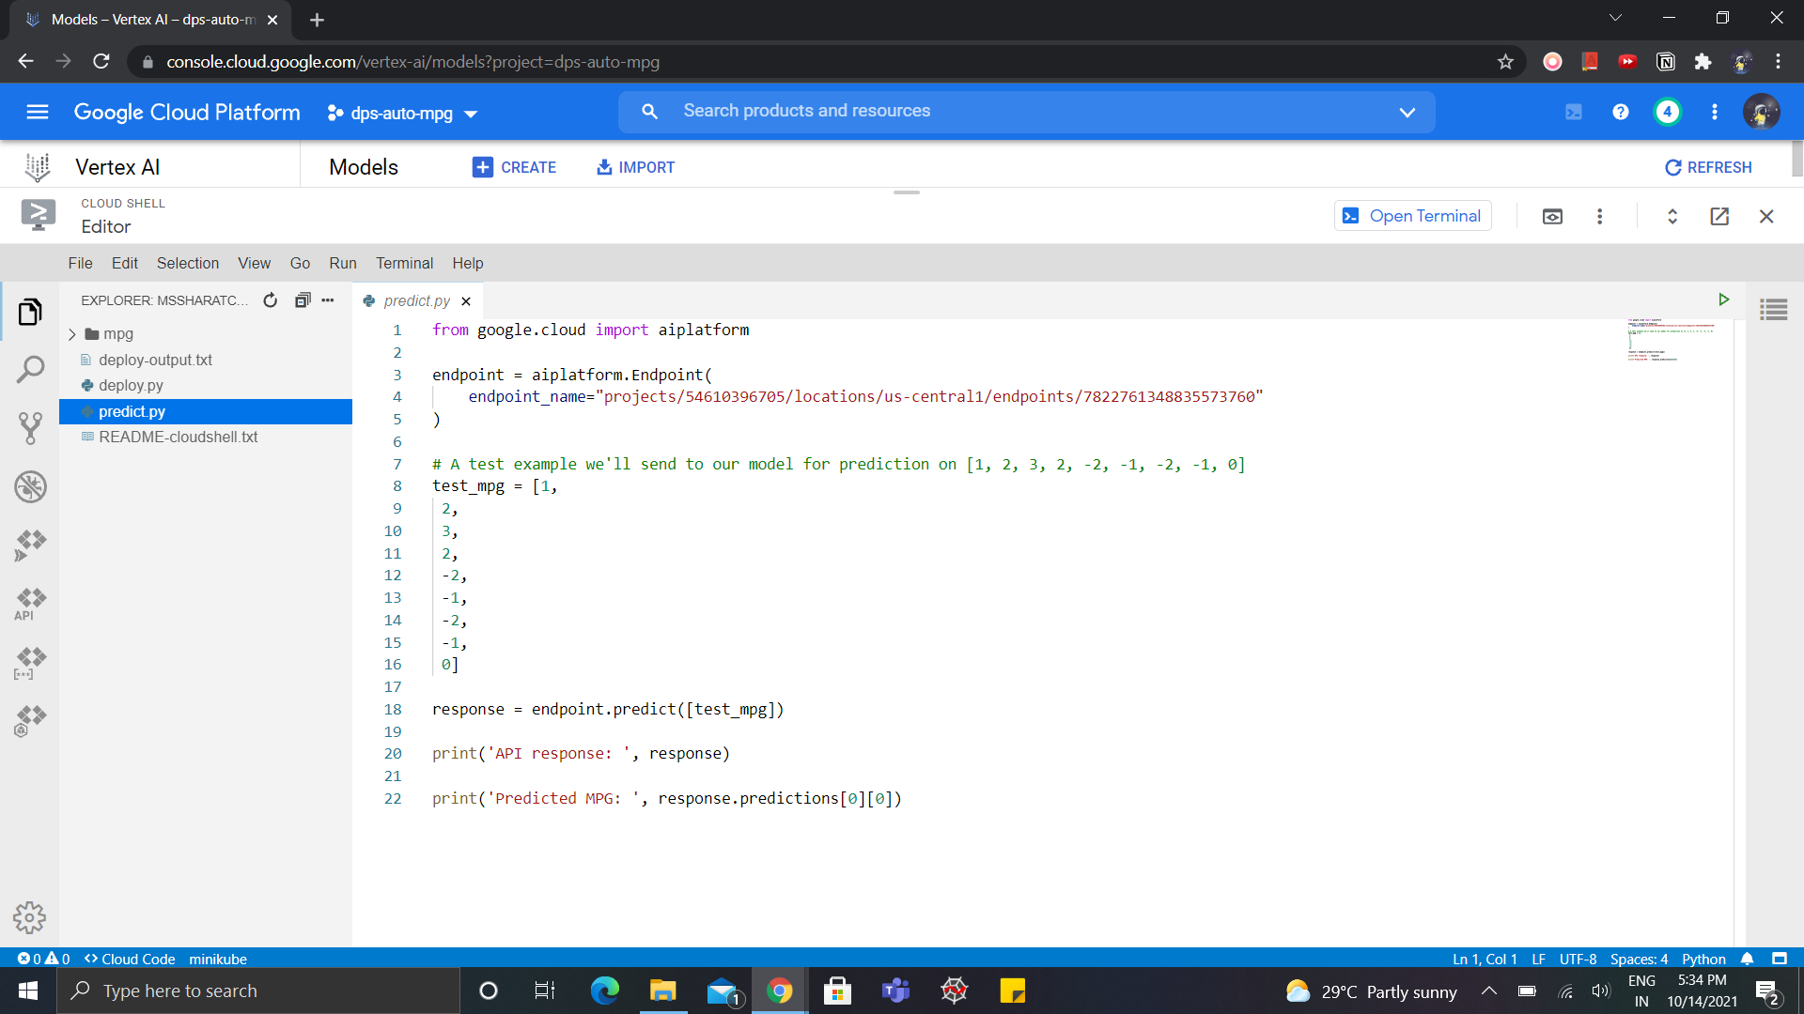
Task: Open the Cloud Shell three-dot options menu
Action: pos(1599,215)
